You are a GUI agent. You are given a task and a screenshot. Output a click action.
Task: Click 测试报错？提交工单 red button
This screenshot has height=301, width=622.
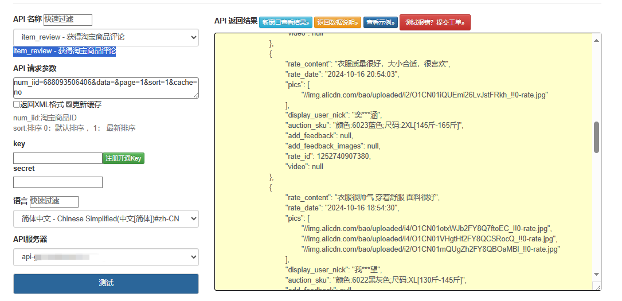435,23
